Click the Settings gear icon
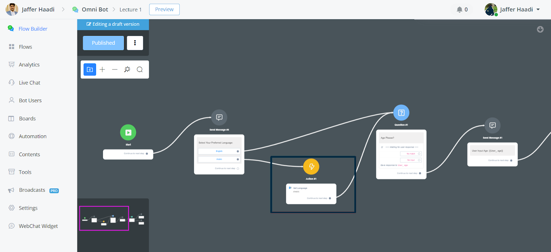 (11, 208)
